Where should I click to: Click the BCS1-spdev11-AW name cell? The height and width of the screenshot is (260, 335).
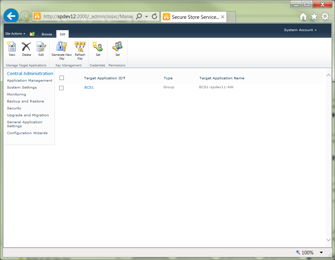pos(216,87)
